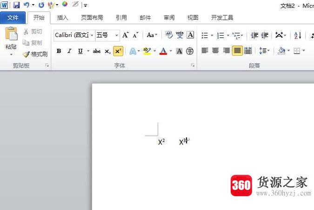
Task: Click the Phonetic Guide (wén) icon
Action: pyautogui.click(x=180, y=35)
